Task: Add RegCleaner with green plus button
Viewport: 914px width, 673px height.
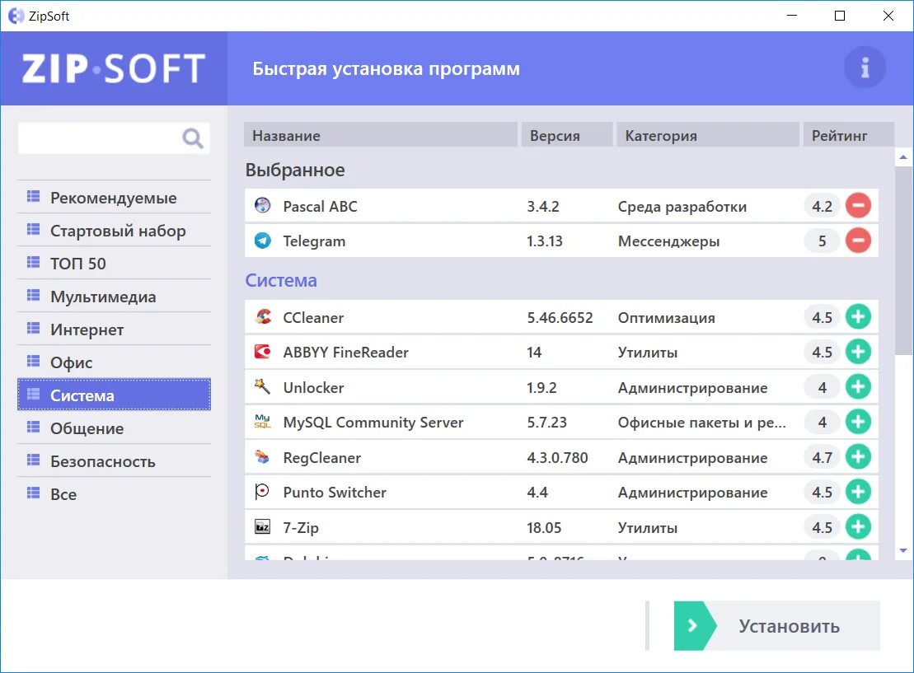Action: click(x=858, y=457)
